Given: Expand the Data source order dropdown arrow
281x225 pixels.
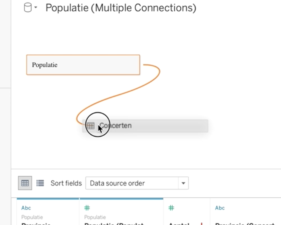Looking at the screenshot, I should (183, 183).
